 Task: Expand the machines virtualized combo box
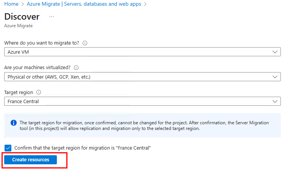(x=142, y=77)
